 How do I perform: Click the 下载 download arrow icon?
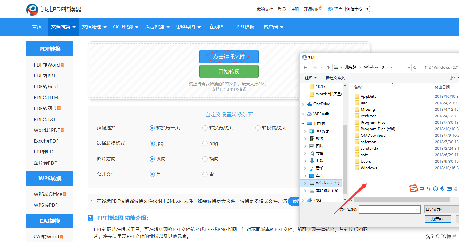coord(312,161)
